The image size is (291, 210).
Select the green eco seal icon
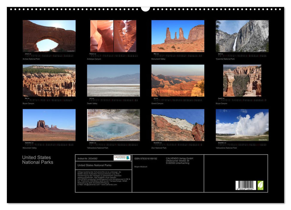click(x=260, y=186)
